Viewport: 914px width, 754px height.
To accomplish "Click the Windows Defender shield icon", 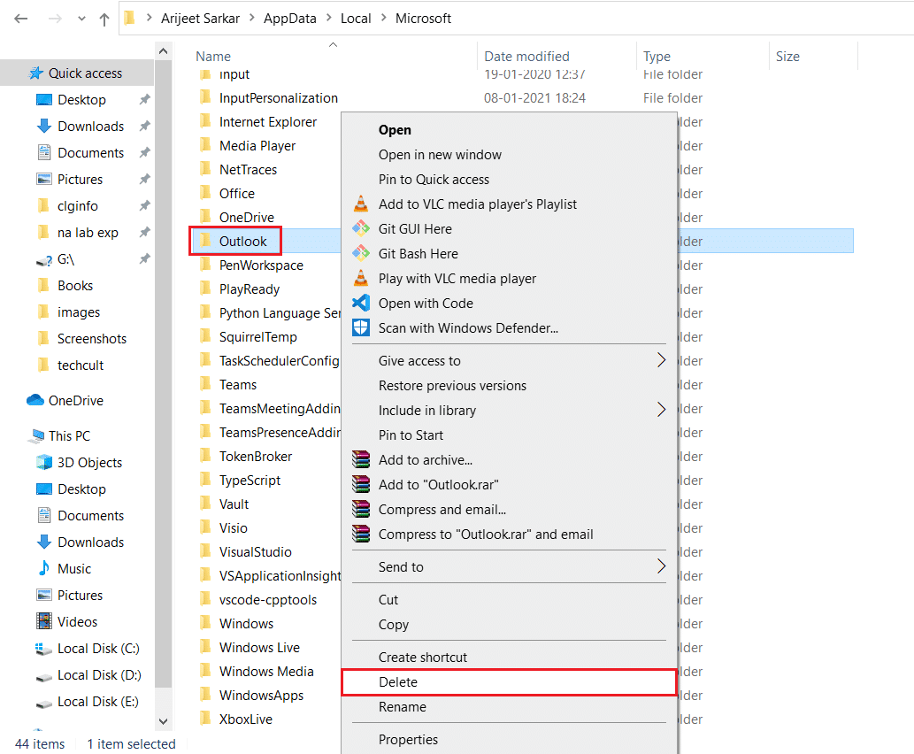I will (x=361, y=327).
